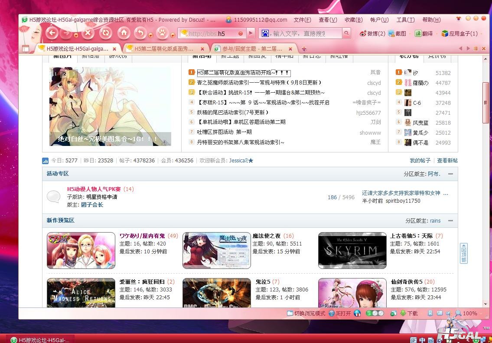Toggle 切换浏览模式 browsing mode
The height and width of the screenshot is (343, 492).
pos(306,313)
